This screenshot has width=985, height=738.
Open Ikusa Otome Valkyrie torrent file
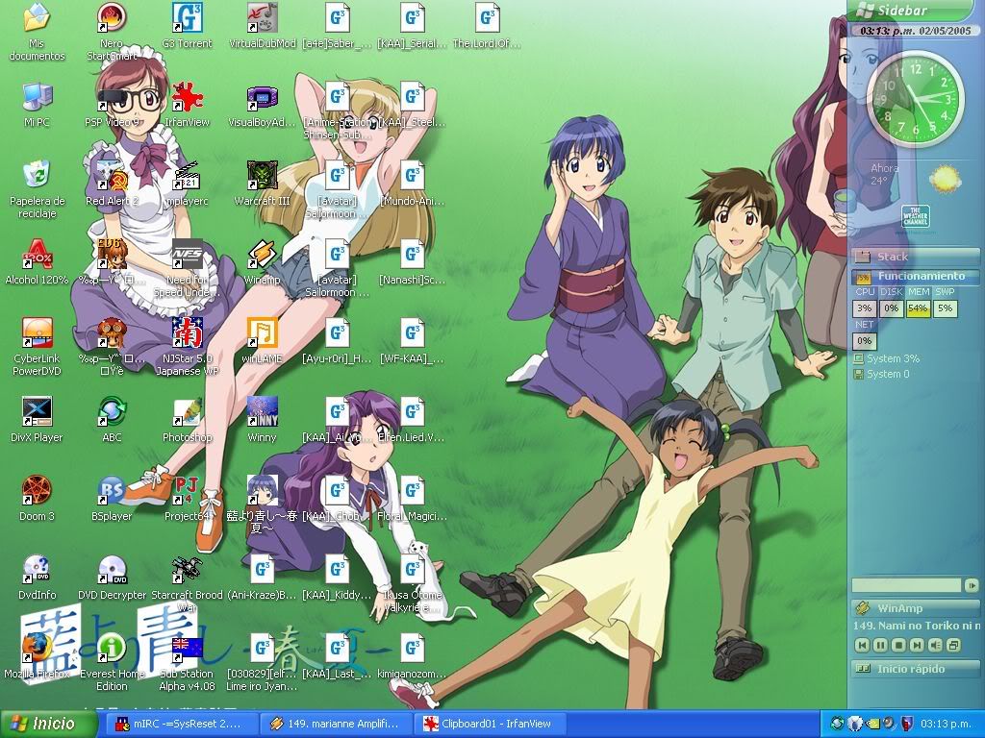[x=412, y=571]
